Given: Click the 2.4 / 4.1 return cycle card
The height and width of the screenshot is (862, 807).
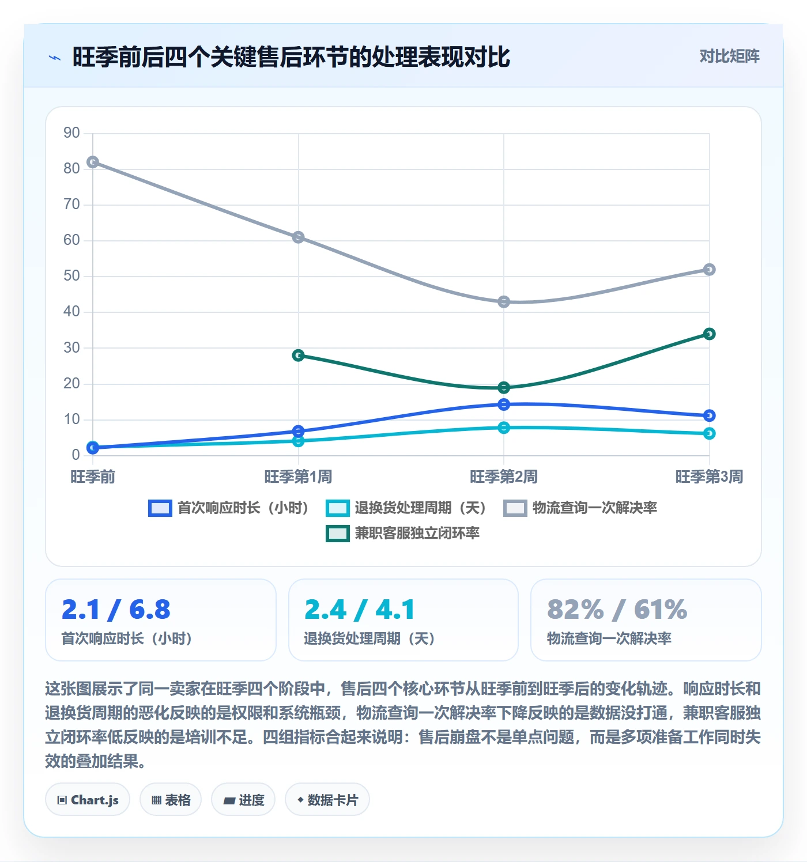Looking at the screenshot, I should point(403,620).
